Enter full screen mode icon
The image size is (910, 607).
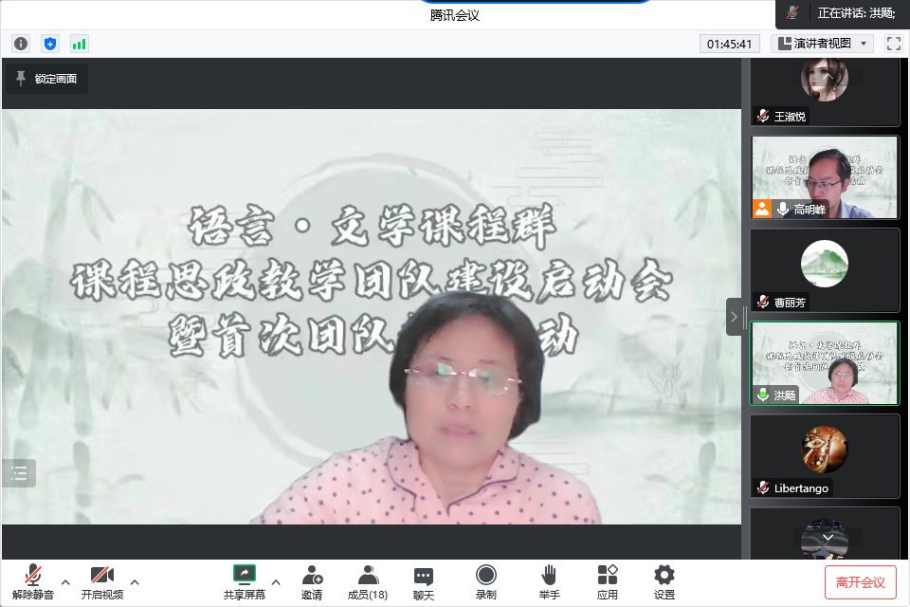(x=893, y=44)
